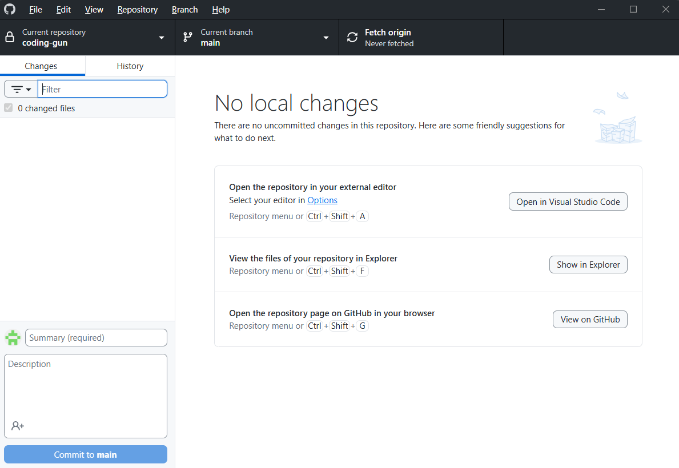Open the File menu
The height and width of the screenshot is (468, 679).
(35, 10)
